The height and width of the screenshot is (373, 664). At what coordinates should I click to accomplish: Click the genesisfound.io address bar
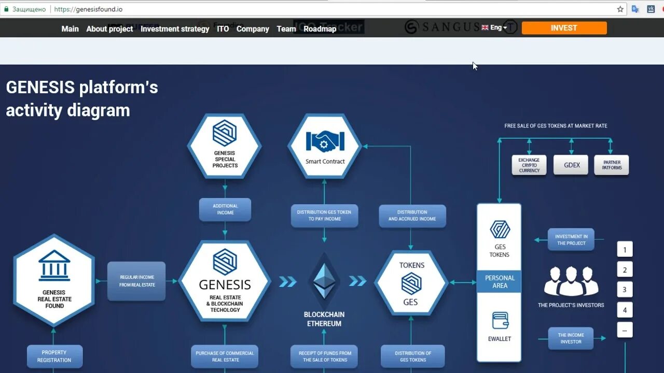coord(332,9)
